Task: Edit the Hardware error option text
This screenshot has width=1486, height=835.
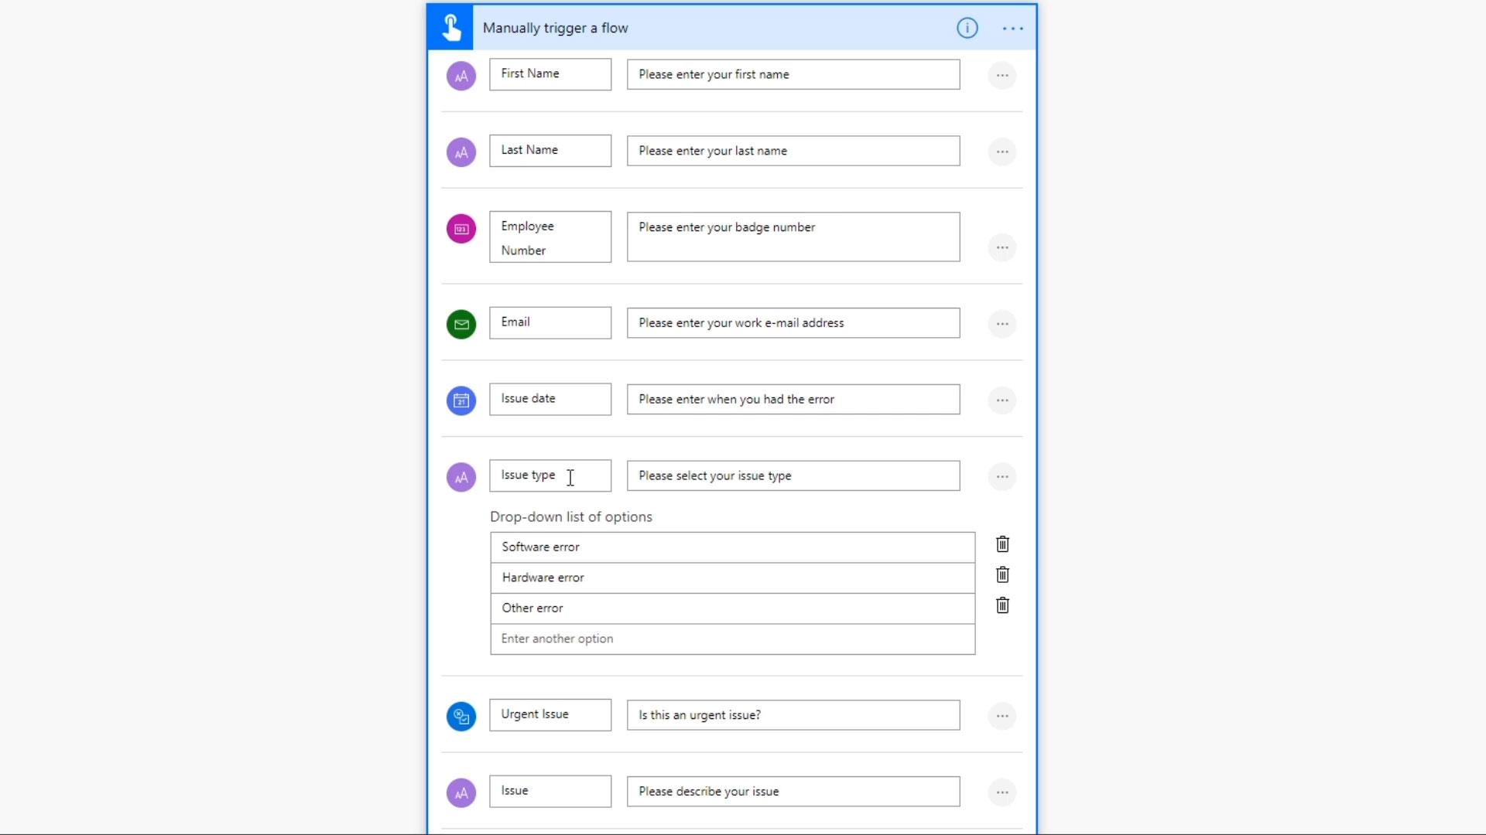Action: pos(732,578)
